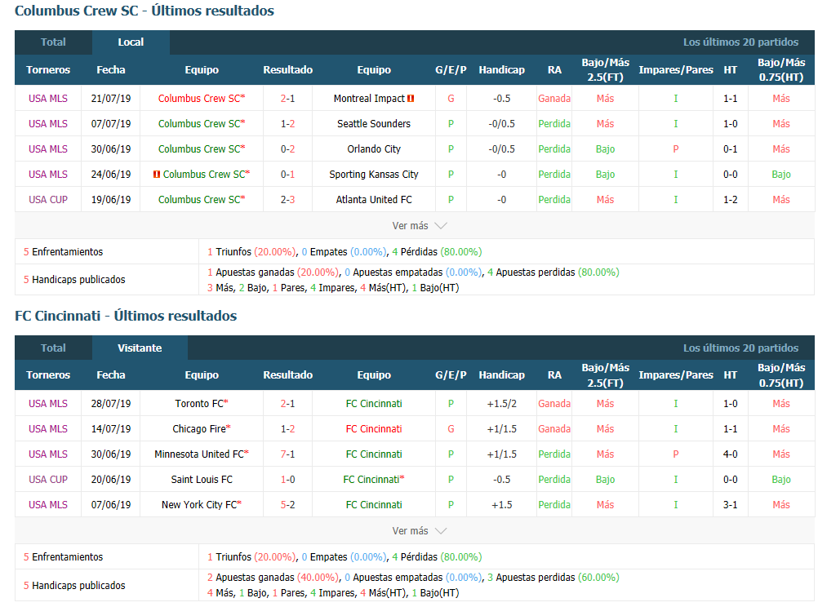Open the Seattle Sounders team link
818x607 pixels.
374,123
